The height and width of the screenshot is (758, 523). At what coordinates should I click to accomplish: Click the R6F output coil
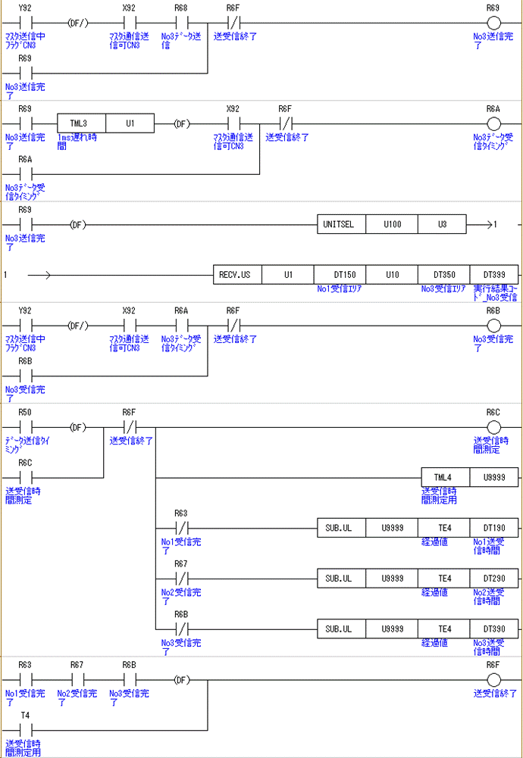click(493, 680)
